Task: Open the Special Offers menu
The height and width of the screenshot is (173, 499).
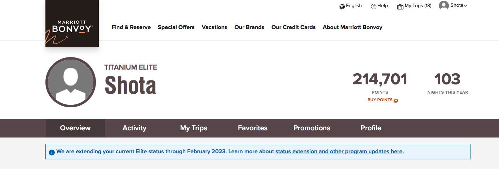Action: point(176,27)
